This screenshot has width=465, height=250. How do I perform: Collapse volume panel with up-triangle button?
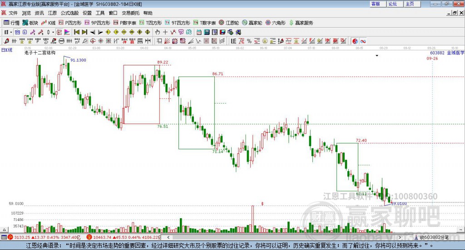coord(4,230)
